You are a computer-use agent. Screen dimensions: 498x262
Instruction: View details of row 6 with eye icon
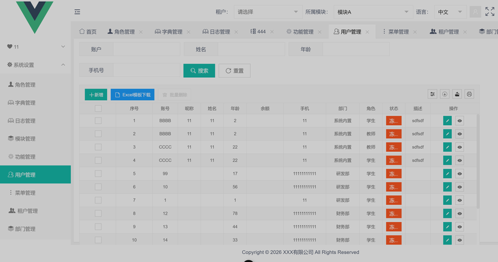tap(459, 187)
